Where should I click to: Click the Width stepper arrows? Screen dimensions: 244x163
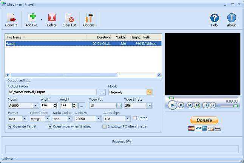[55, 105]
